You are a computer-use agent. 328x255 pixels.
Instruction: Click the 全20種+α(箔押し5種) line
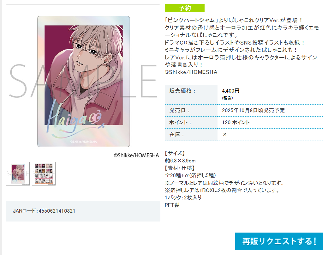coord(190,175)
